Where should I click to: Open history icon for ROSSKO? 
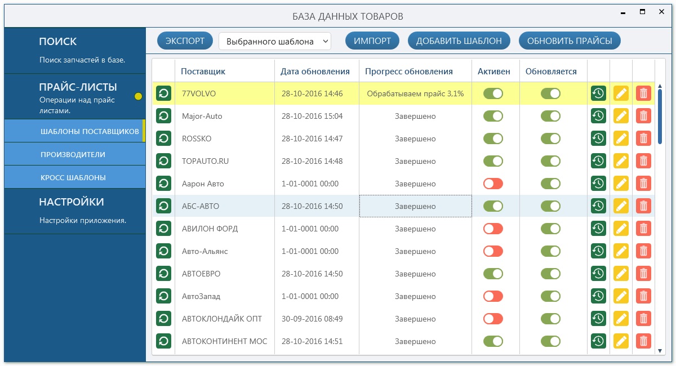tap(598, 139)
